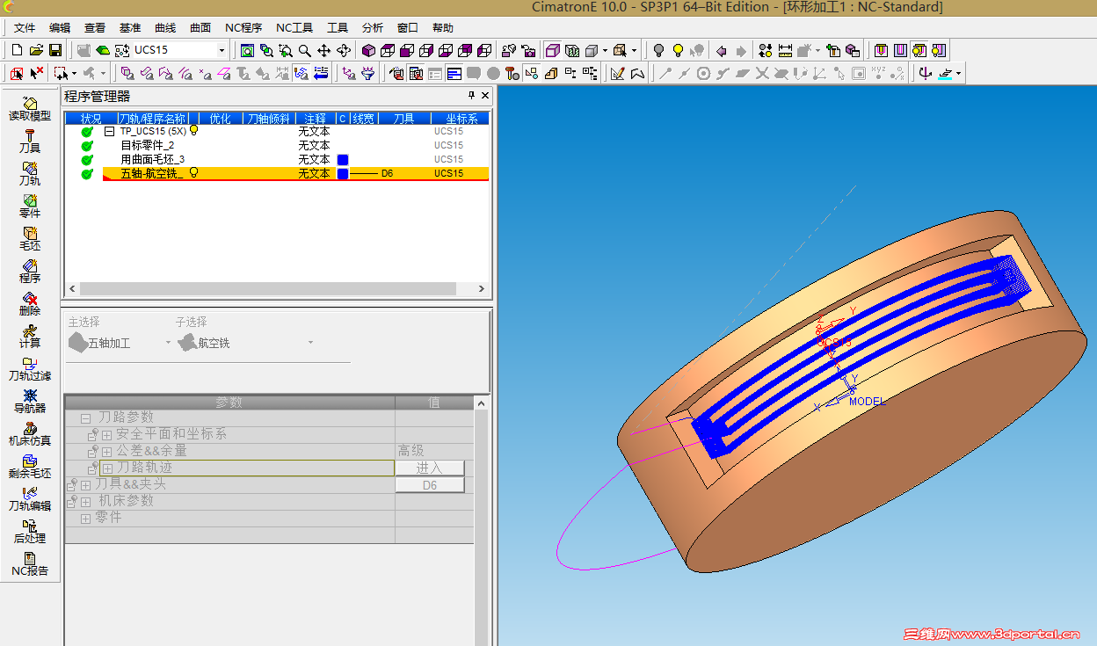Click the sketcher pencil toolbar icon
1097x646 pixels.
[617, 73]
